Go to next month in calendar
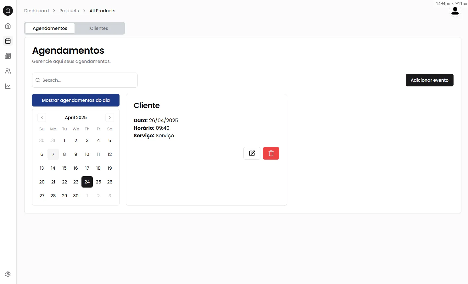Screen dimensions: 468x284 (x=110, y=117)
